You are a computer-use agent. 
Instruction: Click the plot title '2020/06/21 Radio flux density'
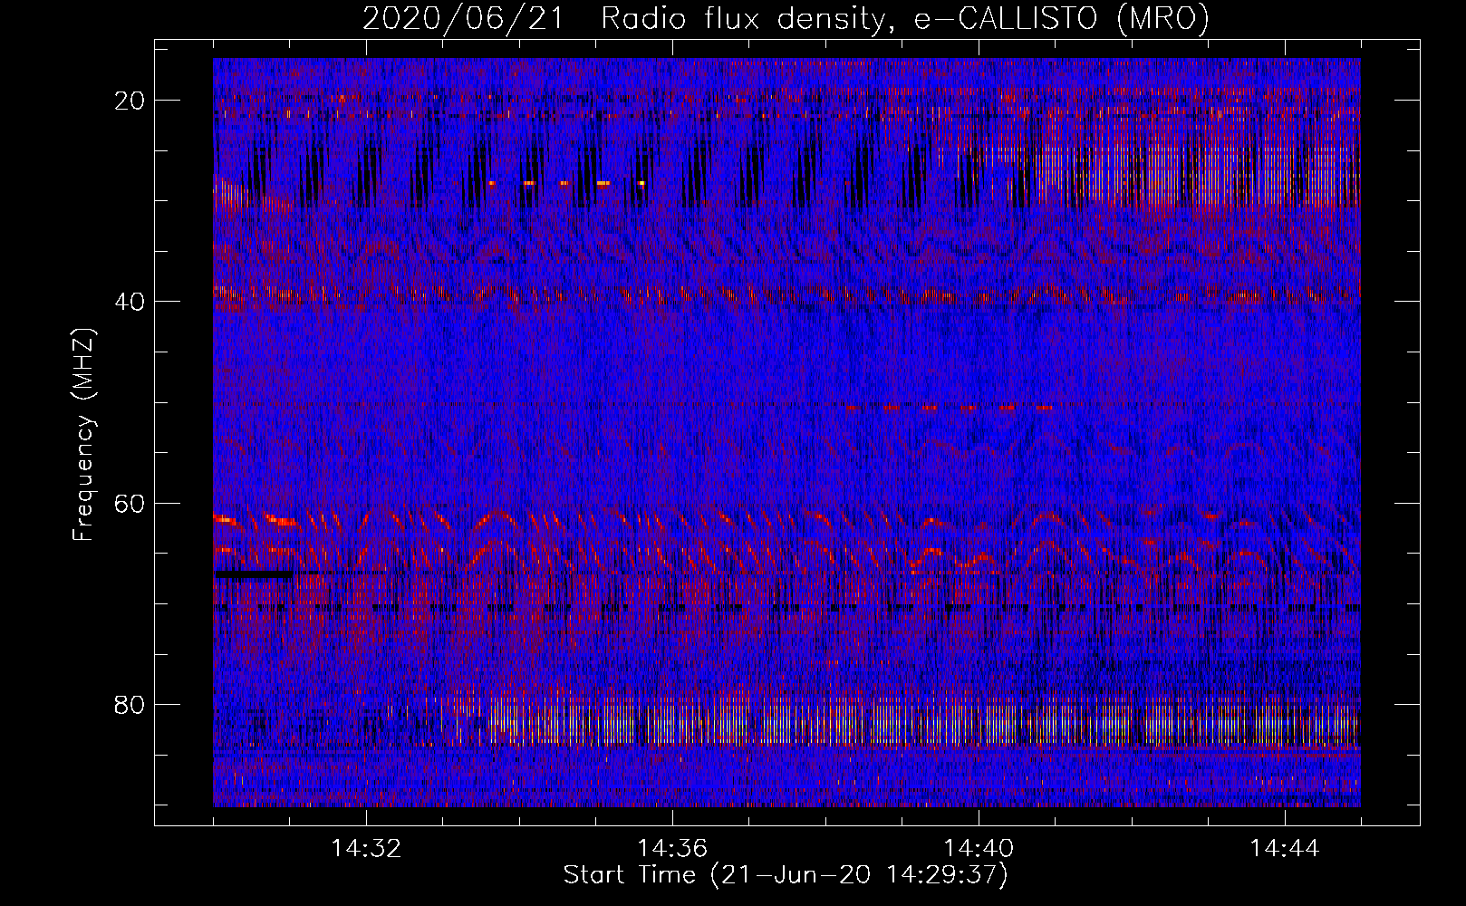click(x=786, y=19)
